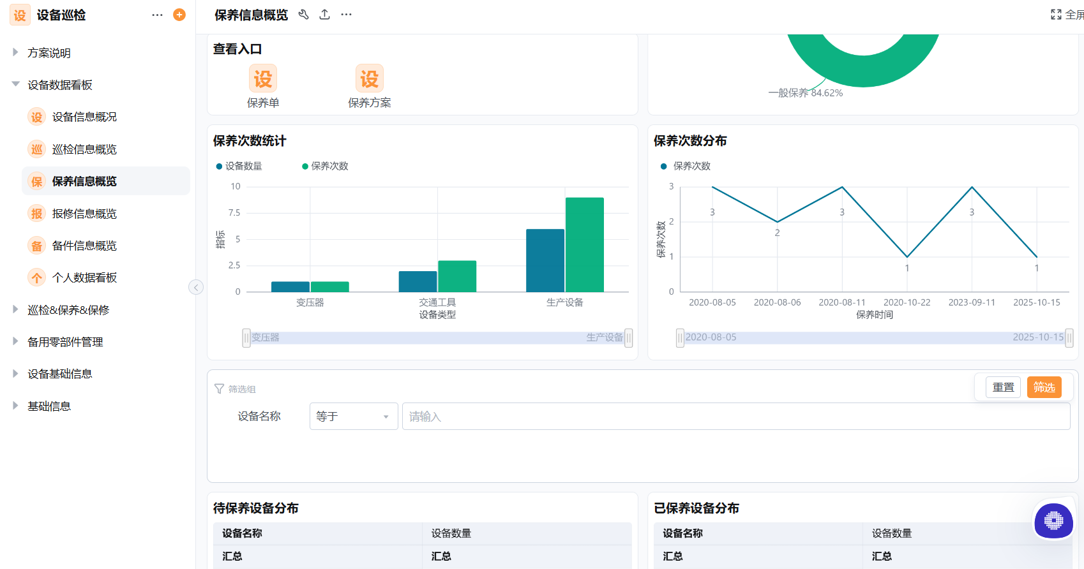This screenshot has height=569, width=1084.
Task: Expand the 基础信息 tree section
Action: point(15,406)
